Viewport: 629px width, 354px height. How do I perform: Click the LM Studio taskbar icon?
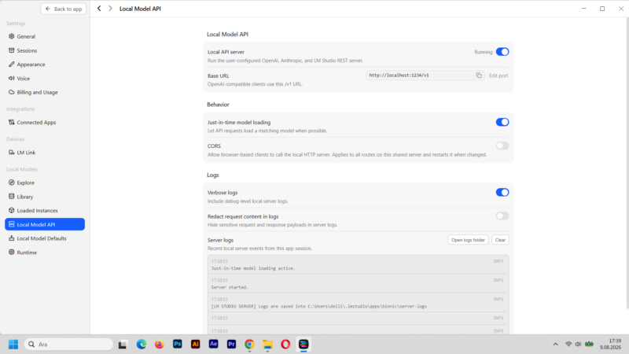(x=303, y=345)
